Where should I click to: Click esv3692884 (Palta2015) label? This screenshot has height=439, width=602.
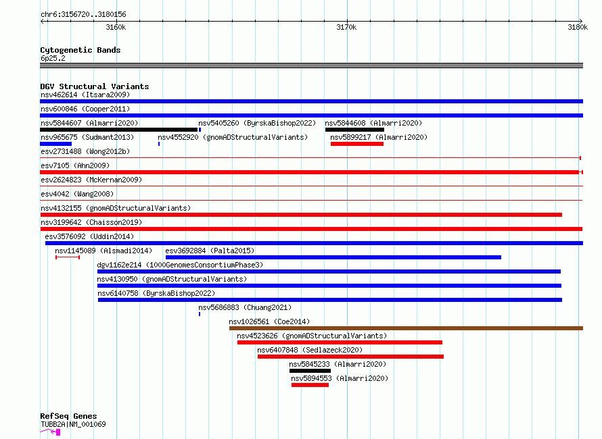[210, 251]
